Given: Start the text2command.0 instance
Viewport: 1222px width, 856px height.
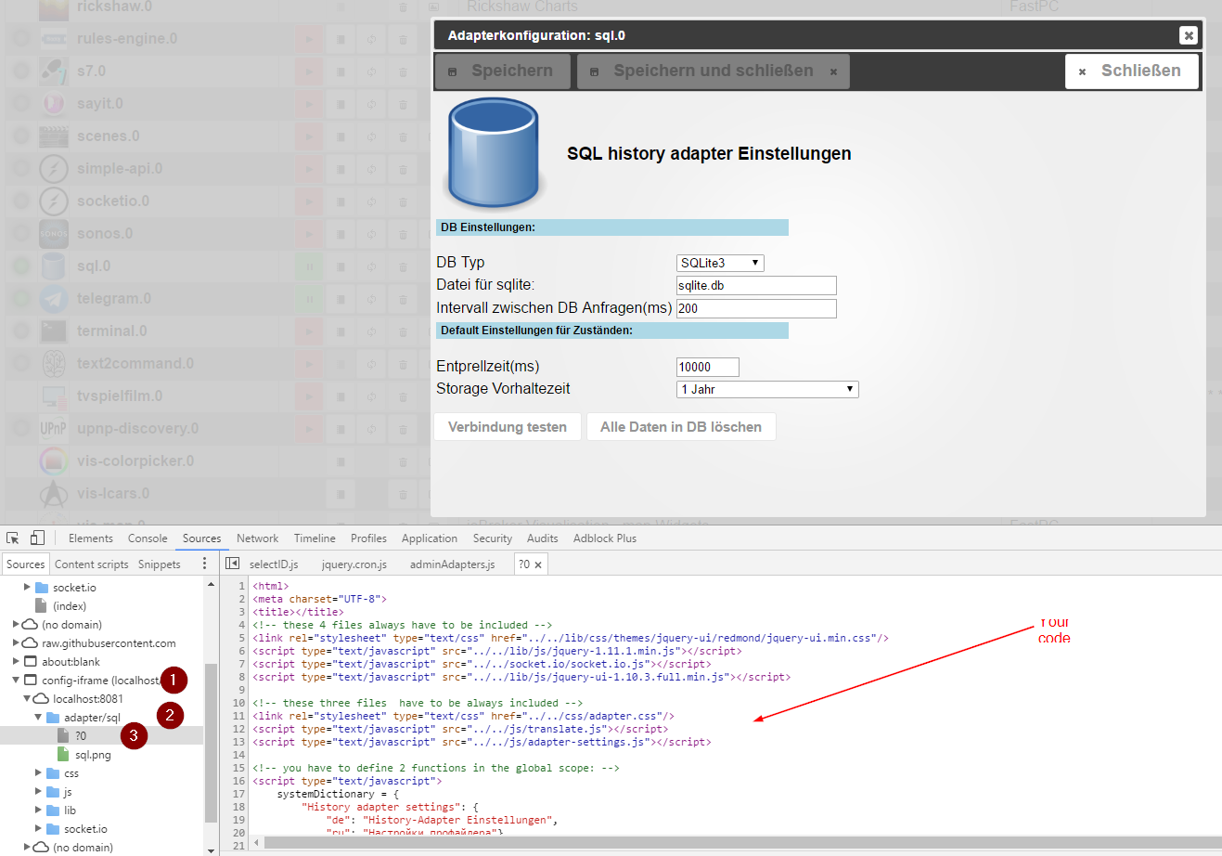Looking at the screenshot, I should [309, 364].
